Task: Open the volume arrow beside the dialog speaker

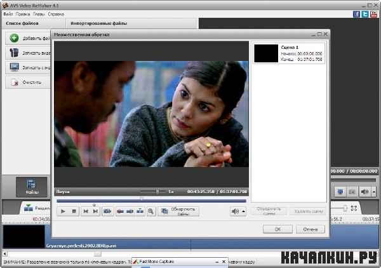Action: [x=243, y=211]
